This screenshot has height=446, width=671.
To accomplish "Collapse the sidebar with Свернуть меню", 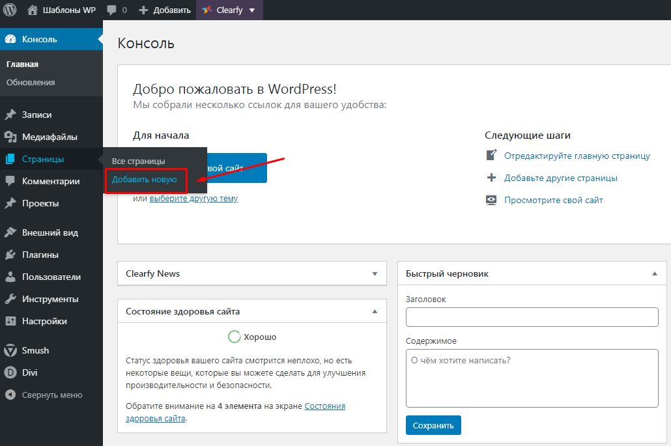I will 51,395.
